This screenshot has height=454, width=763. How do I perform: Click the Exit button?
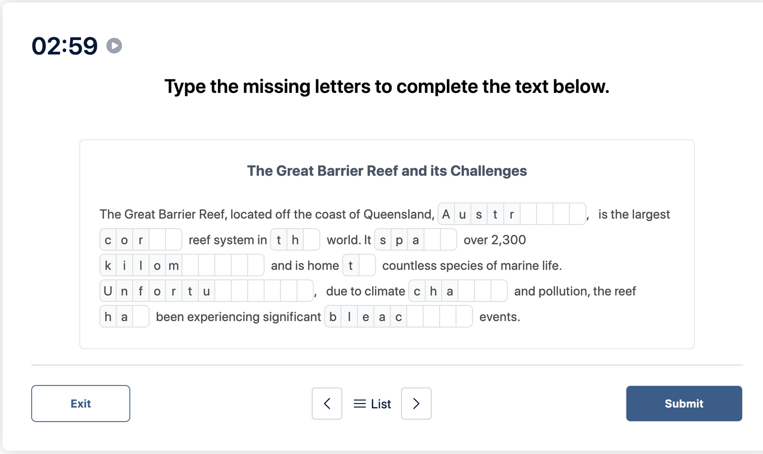81,404
